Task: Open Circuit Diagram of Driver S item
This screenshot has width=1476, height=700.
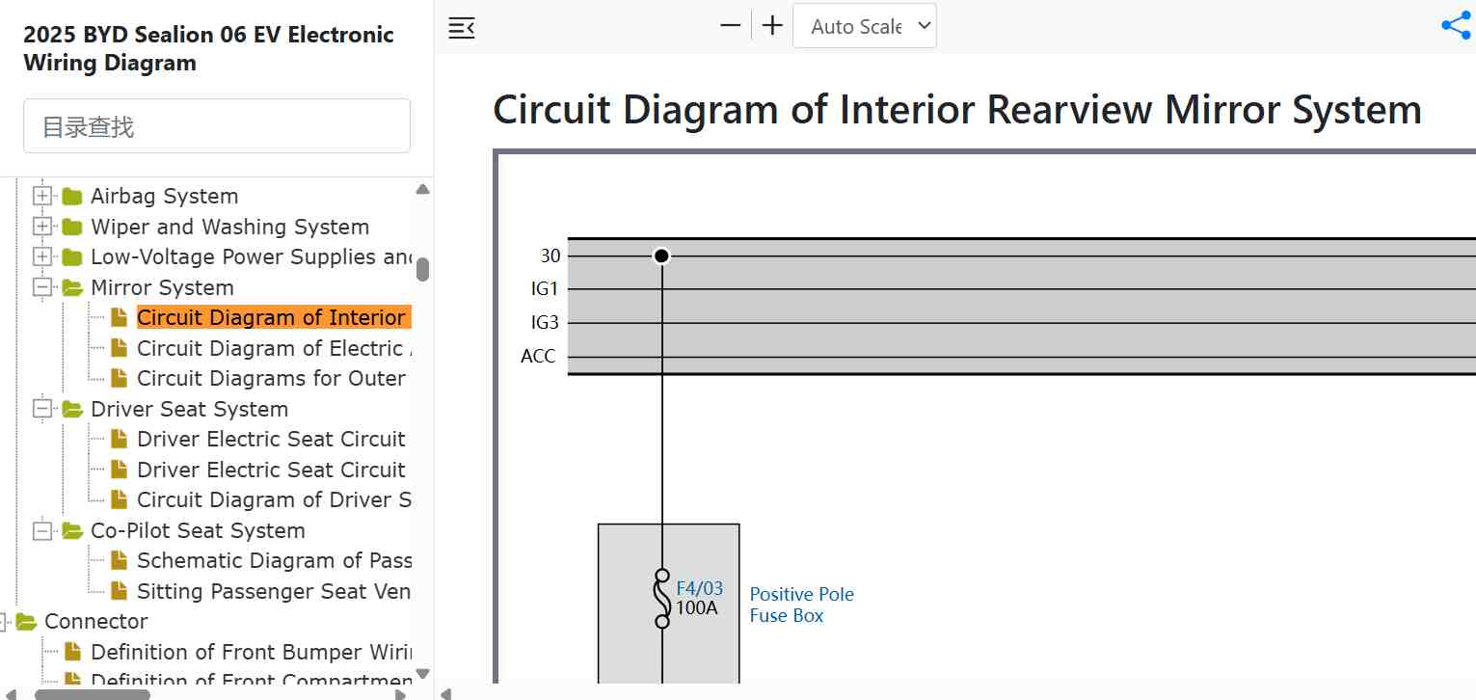Action: point(273,500)
